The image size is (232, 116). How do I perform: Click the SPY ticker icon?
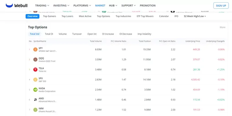[x=35, y=50]
